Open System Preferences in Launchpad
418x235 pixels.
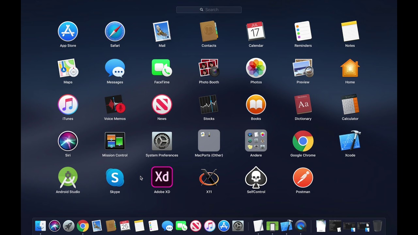click(162, 141)
